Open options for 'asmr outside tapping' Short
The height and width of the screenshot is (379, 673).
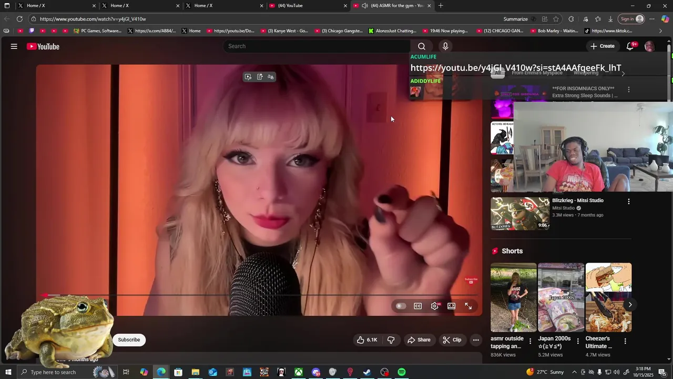(530, 342)
